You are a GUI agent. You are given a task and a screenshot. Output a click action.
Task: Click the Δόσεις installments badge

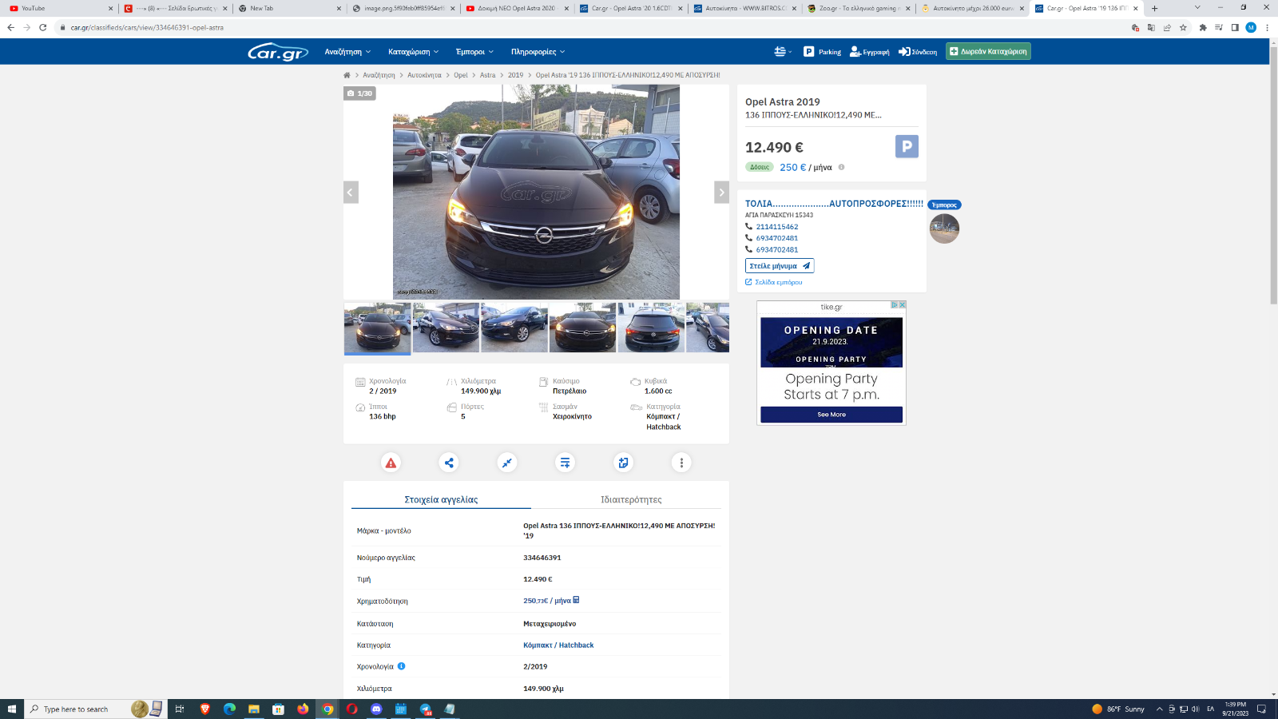coord(760,167)
